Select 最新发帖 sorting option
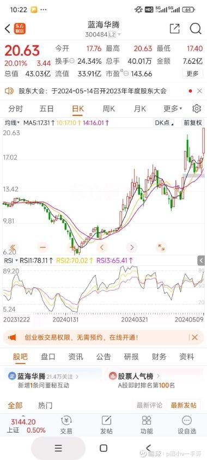Viewport: 207px width, 460px height. (x=184, y=405)
